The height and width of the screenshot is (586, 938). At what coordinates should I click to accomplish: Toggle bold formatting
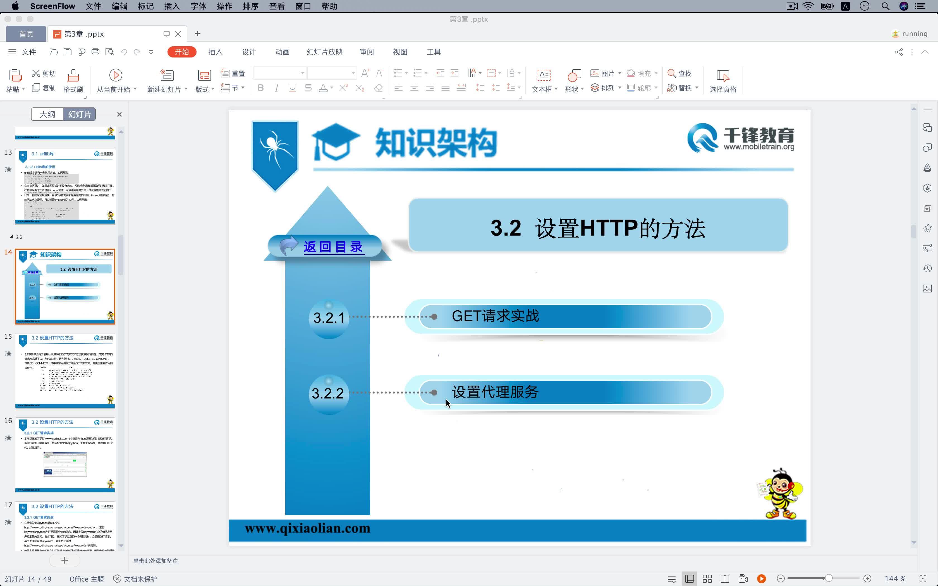click(260, 88)
